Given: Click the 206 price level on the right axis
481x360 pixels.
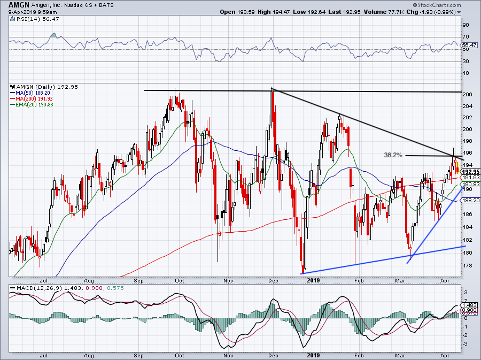Looking at the screenshot, I should pyautogui.click(x=467, y=94).
